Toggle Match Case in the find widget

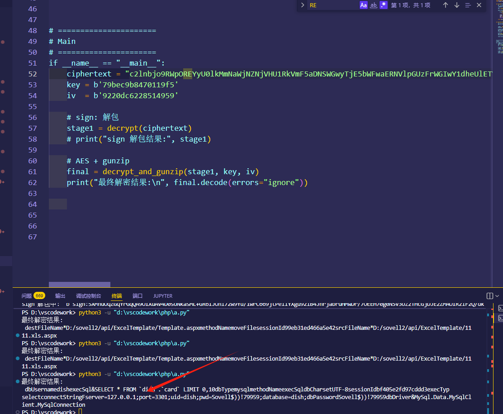tap(364, 5)
